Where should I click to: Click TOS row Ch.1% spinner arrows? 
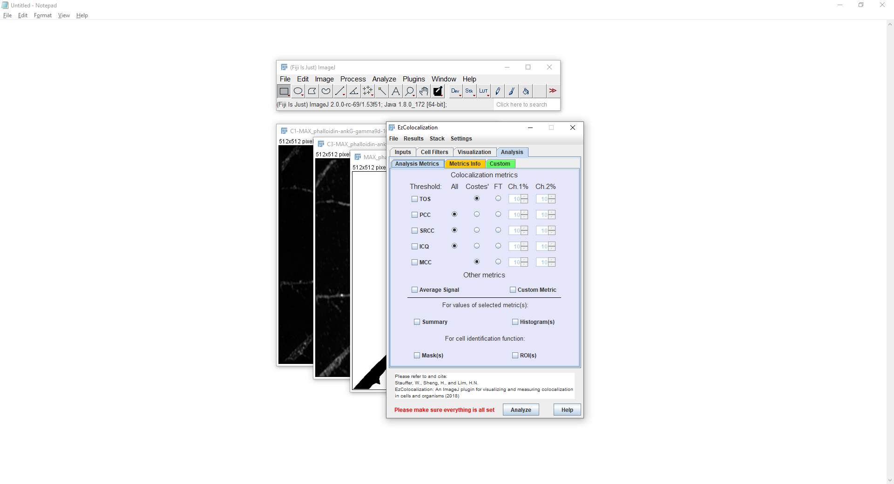(525, 199)
